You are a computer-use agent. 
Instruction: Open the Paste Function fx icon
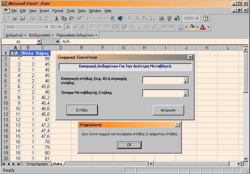coord(137,19)
